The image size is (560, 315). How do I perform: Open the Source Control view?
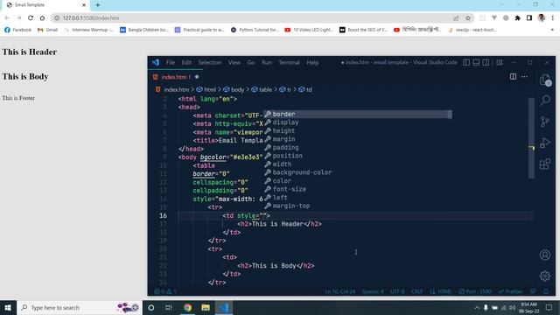click(545, 122)
